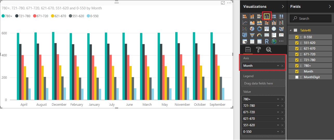Switch to the Analytics magnifier tab
334x140 pixels.
click(x=269, y=50)
